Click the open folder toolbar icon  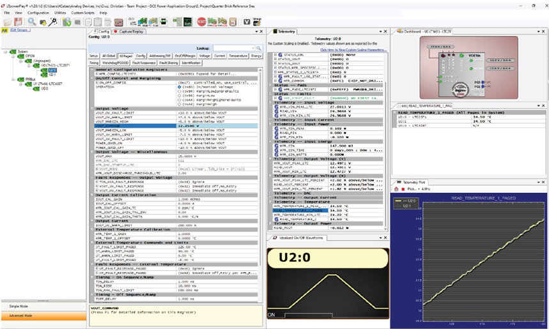click(x=7, y=21)
